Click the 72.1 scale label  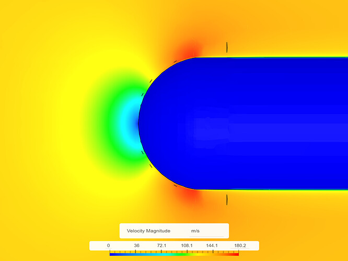(161, 245)
